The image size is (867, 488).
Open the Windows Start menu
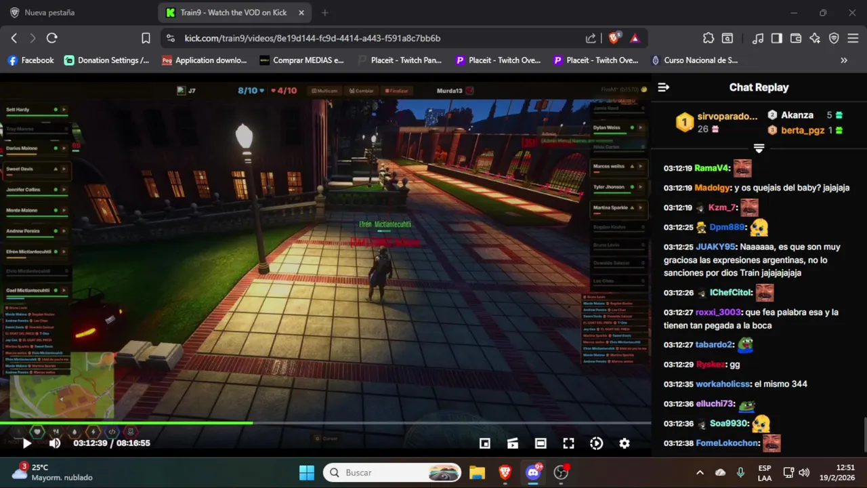(307, 472)
